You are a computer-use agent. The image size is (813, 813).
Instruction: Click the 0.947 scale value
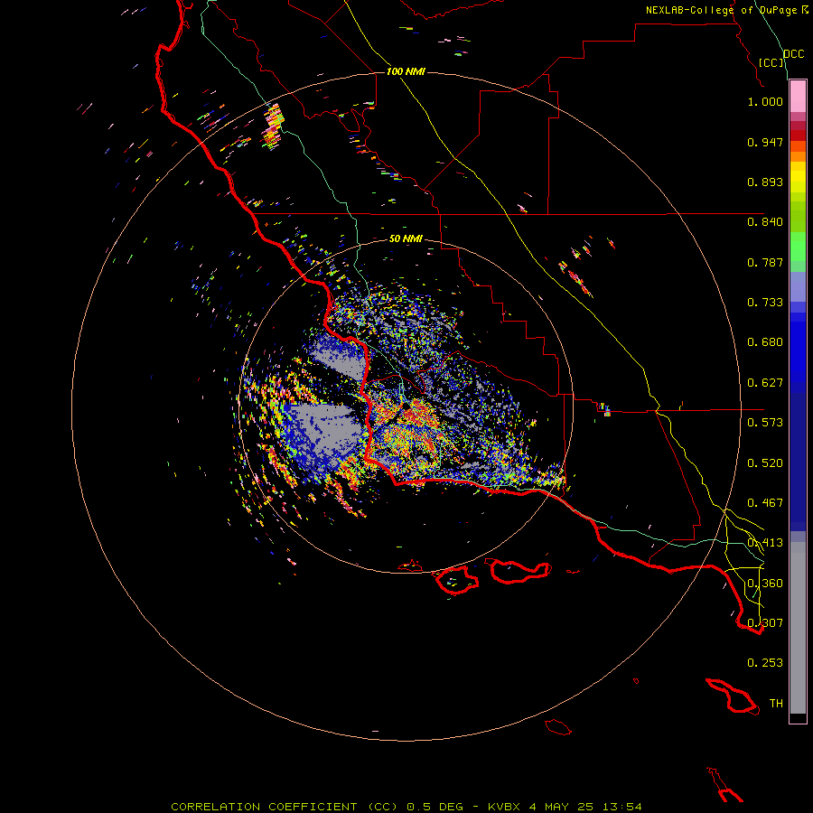tap(765, 142)
